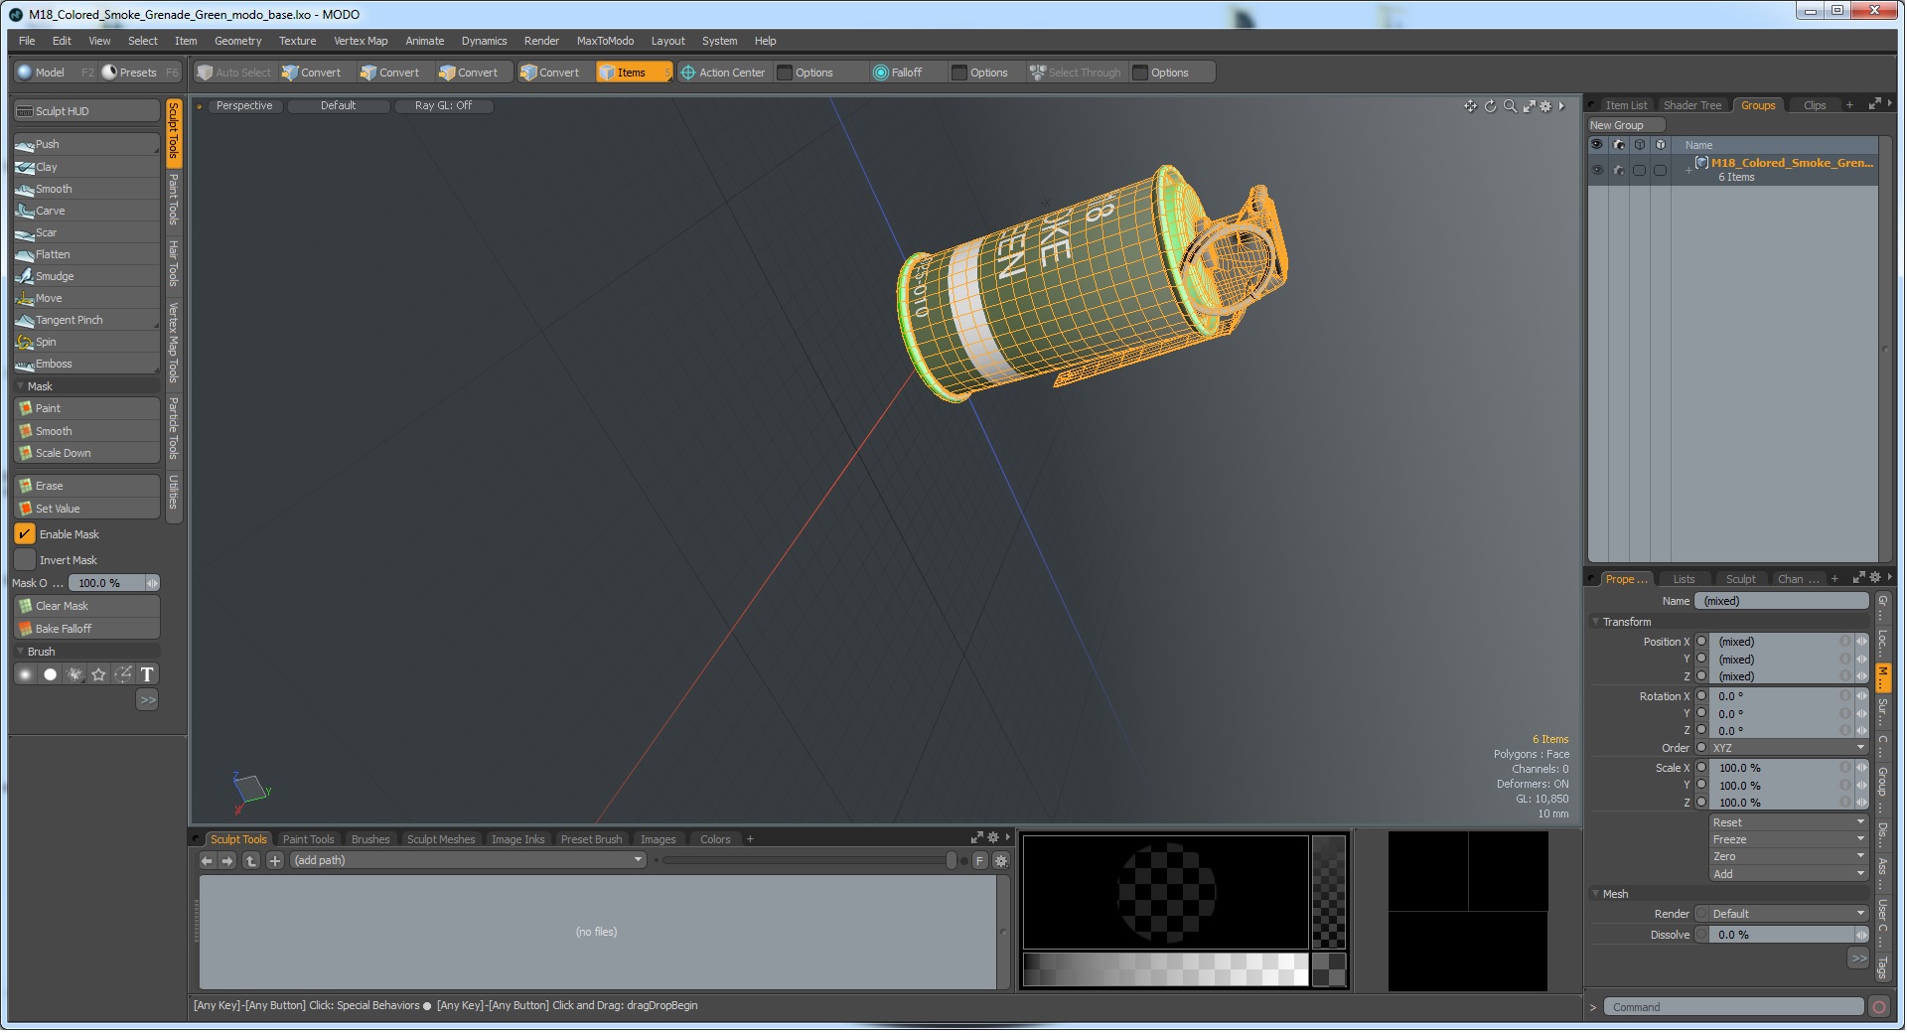Click the Bake Falloff button
This screenshot has height=1033, width=1907.
click(x=86, y=629)
